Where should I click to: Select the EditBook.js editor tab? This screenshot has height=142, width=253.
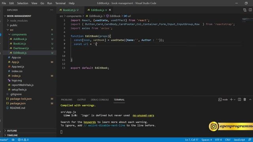98,10
